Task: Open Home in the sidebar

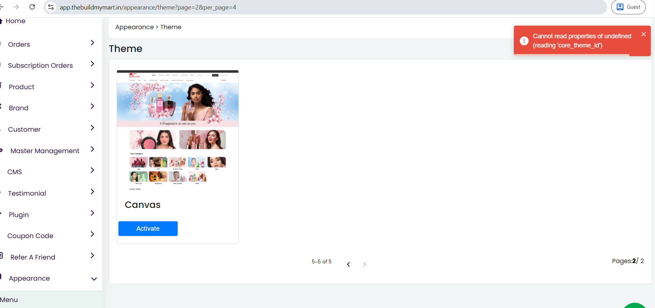Action: pos(15,21)
